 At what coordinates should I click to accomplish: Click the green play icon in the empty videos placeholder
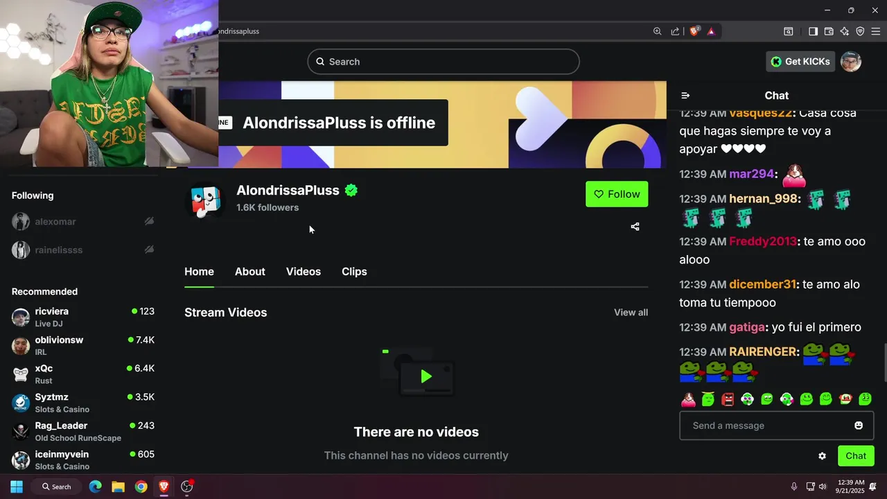425,376
